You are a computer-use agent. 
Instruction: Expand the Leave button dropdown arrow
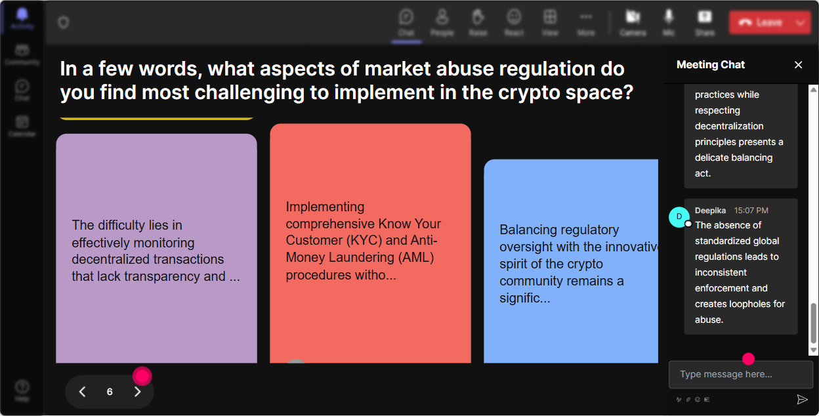click(801, 22)
